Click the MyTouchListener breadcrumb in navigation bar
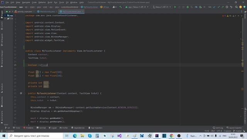 (89, 7)
